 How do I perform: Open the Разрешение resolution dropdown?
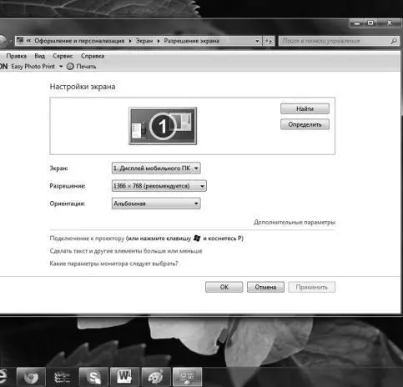click(x=159, y=186)
